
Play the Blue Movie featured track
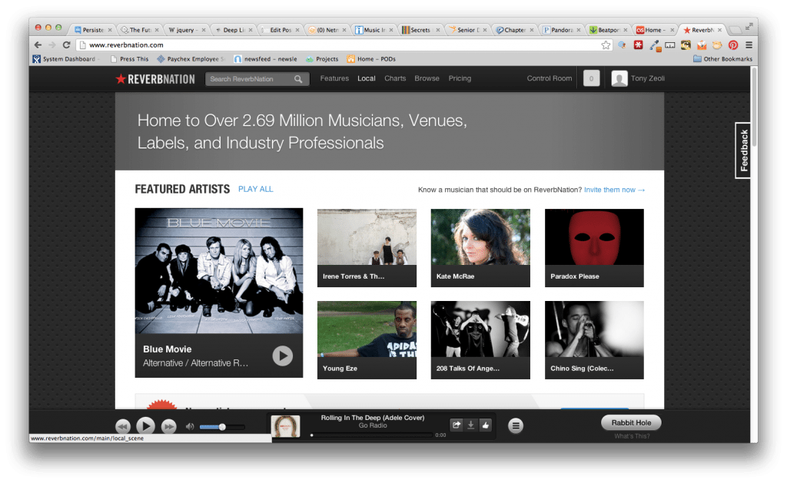click(283, 356)
